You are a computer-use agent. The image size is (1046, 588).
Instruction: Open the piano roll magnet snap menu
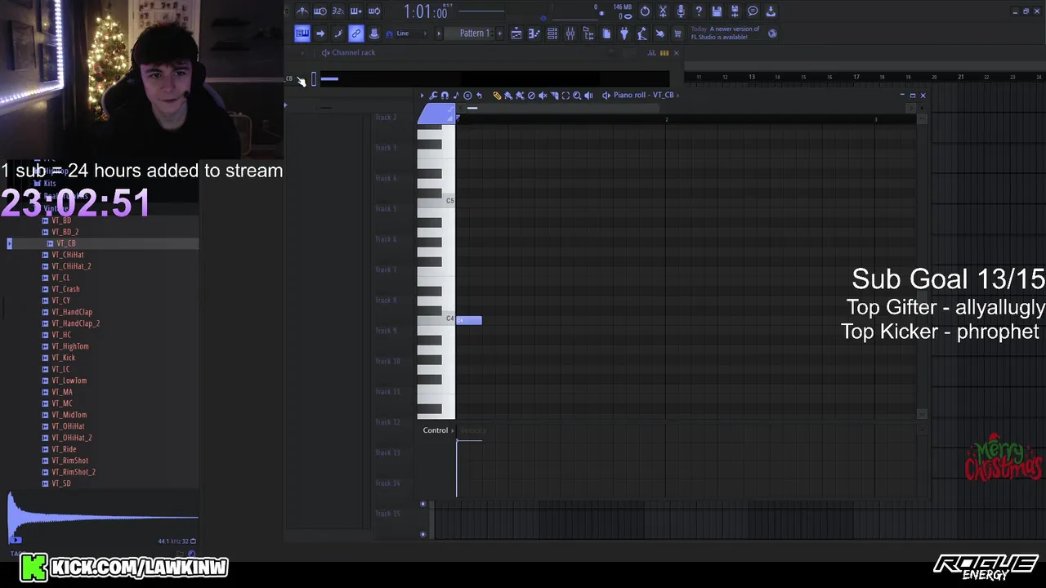click(445, 96)
